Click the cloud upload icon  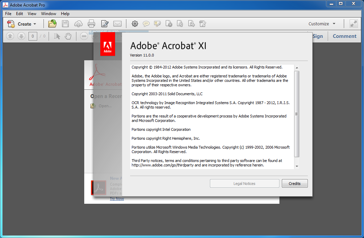pos(78,24)
